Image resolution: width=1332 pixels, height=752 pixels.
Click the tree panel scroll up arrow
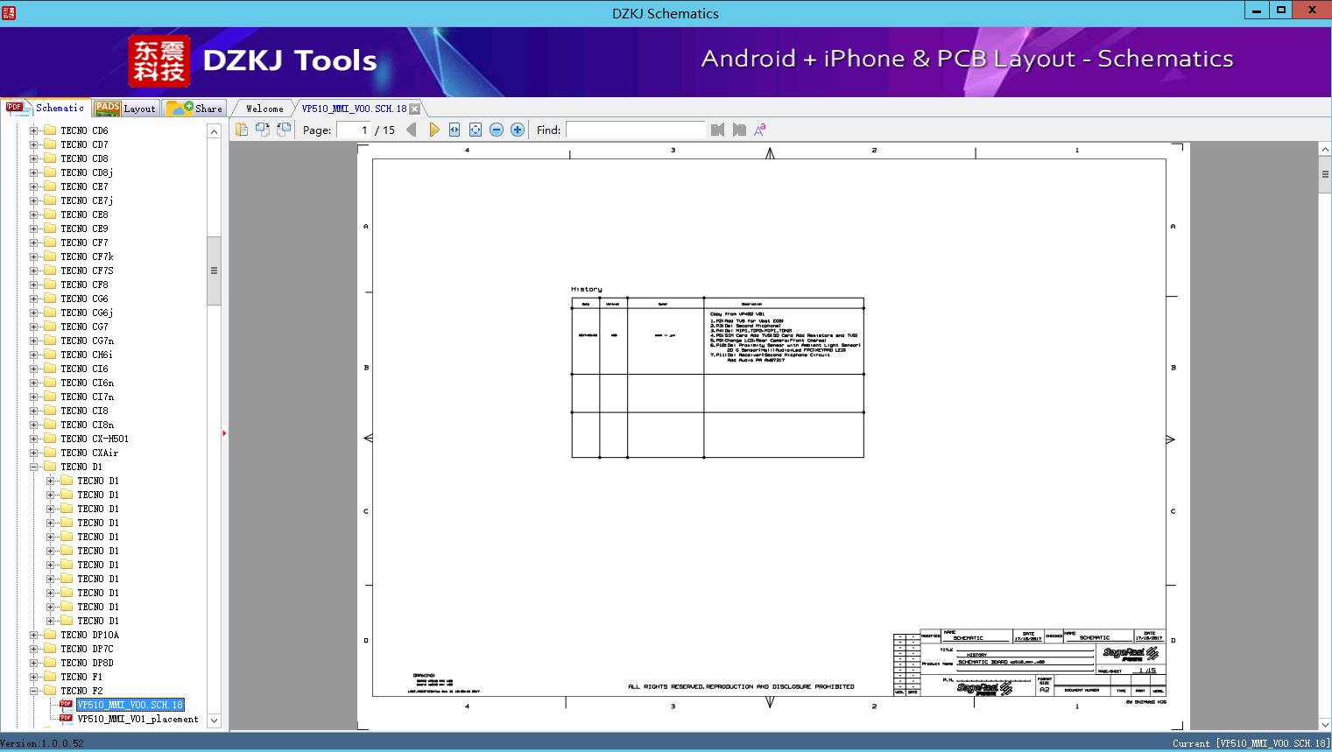coord(214,131)
